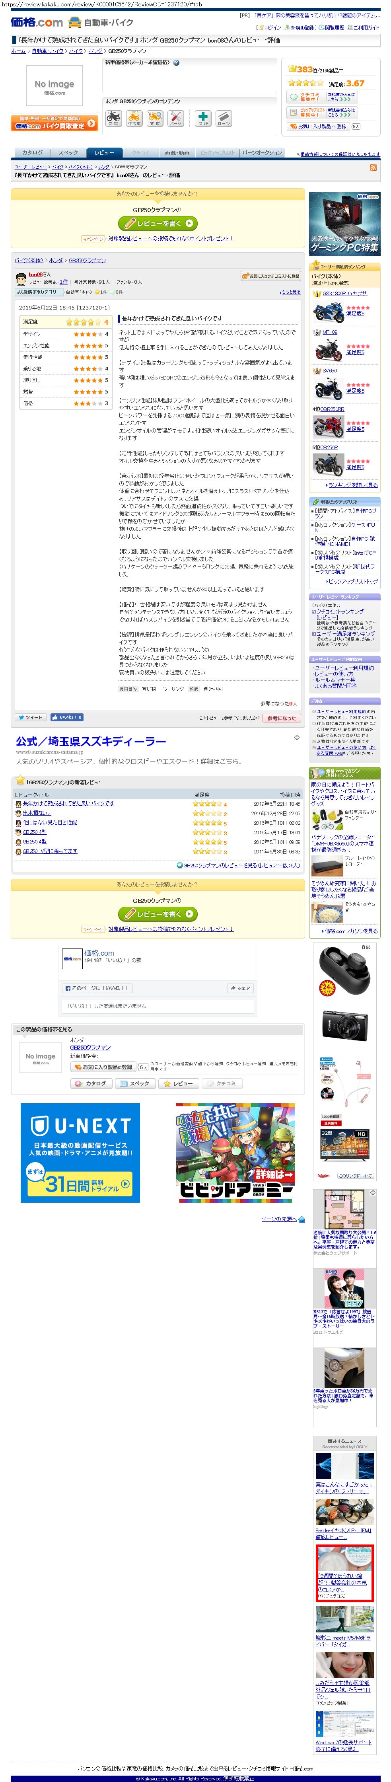The width and height of the screenshot is (391, 1782).
Task: Click 家電の価格比較 footer link
Action: (145, 1769)
